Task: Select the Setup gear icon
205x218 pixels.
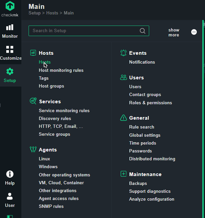Action: [10, 71]
